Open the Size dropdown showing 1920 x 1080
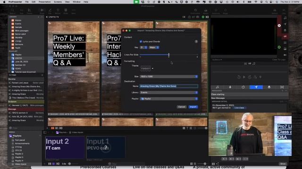Image resolution: width=302 pixels, height=169 pixels. point(169,77)
